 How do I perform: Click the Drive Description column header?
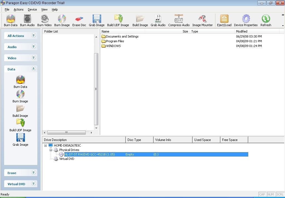coord(84,140)
